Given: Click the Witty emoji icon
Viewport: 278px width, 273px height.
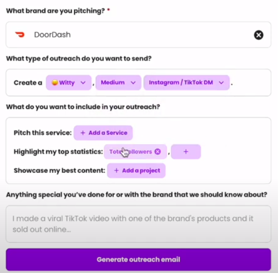Looking at the screenshot, I should 55,82.
